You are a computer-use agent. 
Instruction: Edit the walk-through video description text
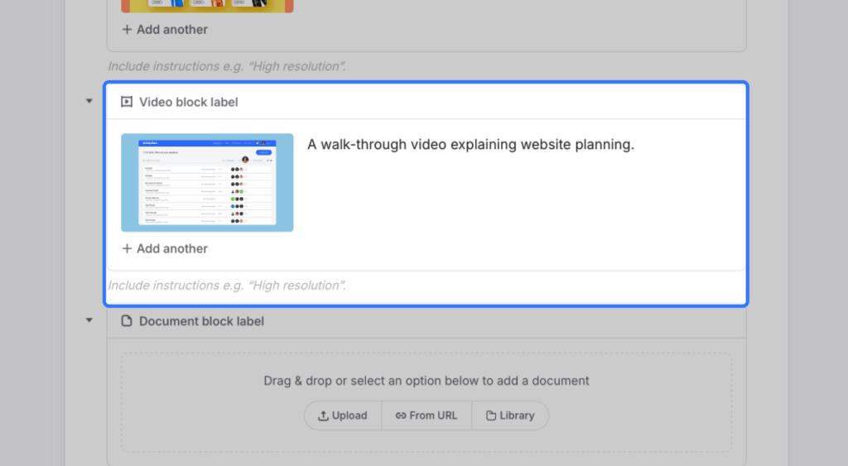coord(470,144)
